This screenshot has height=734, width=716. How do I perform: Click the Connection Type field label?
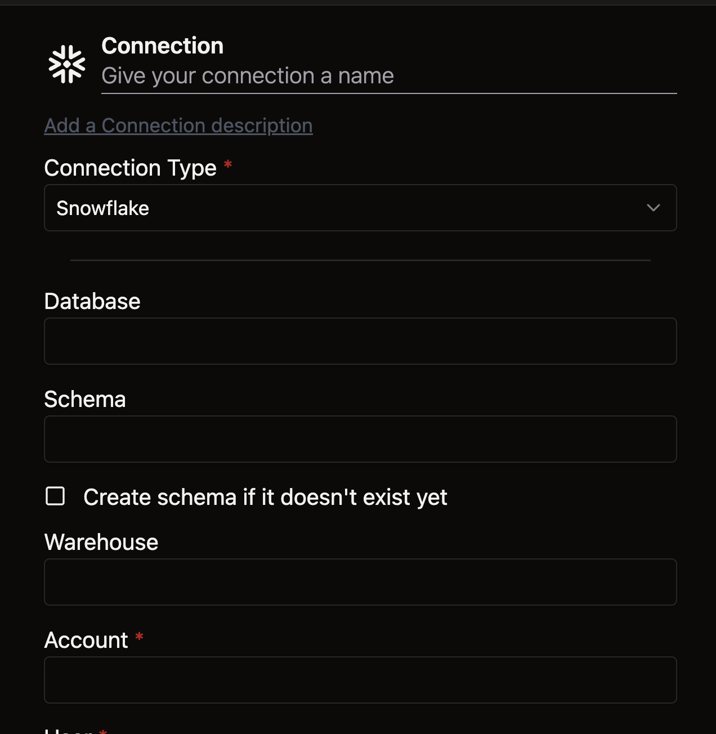coord(131,168)
